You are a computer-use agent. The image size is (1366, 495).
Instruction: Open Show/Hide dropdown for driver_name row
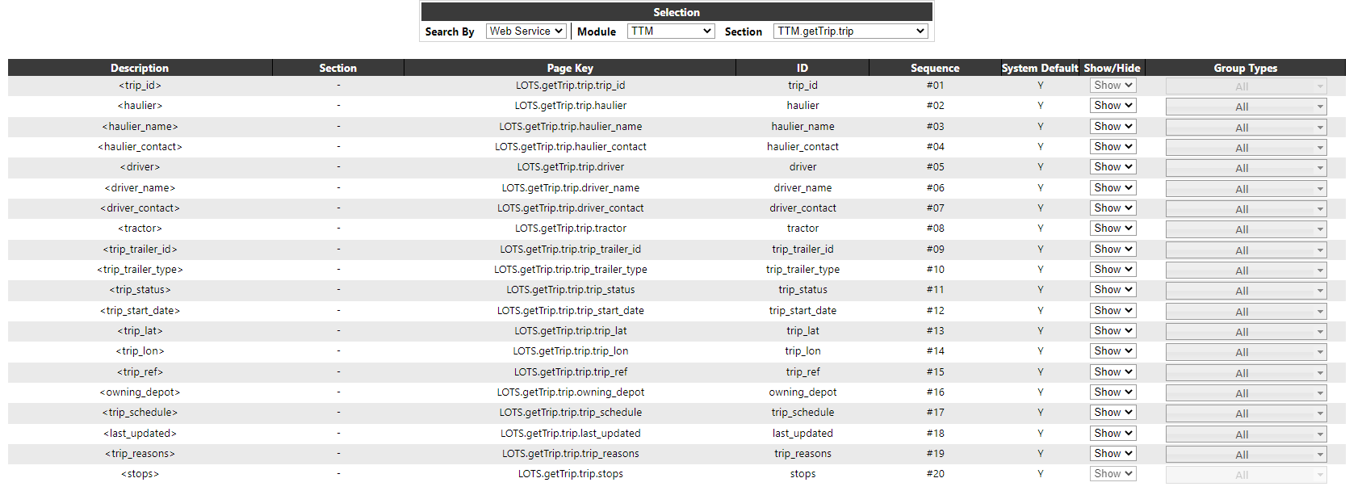point(1113,188)
